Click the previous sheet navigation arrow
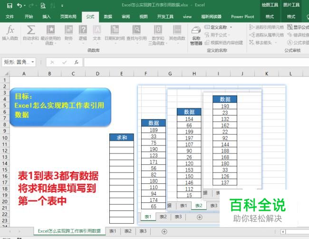 coord(10,231)
